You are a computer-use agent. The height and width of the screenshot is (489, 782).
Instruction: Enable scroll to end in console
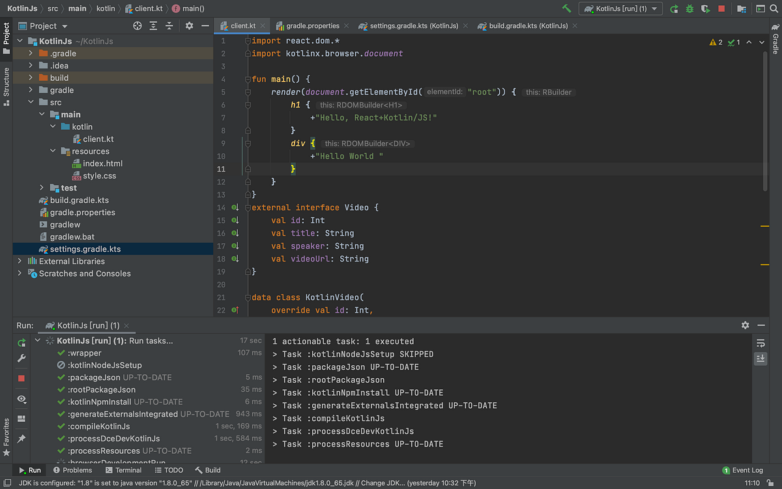coord(760,358)
